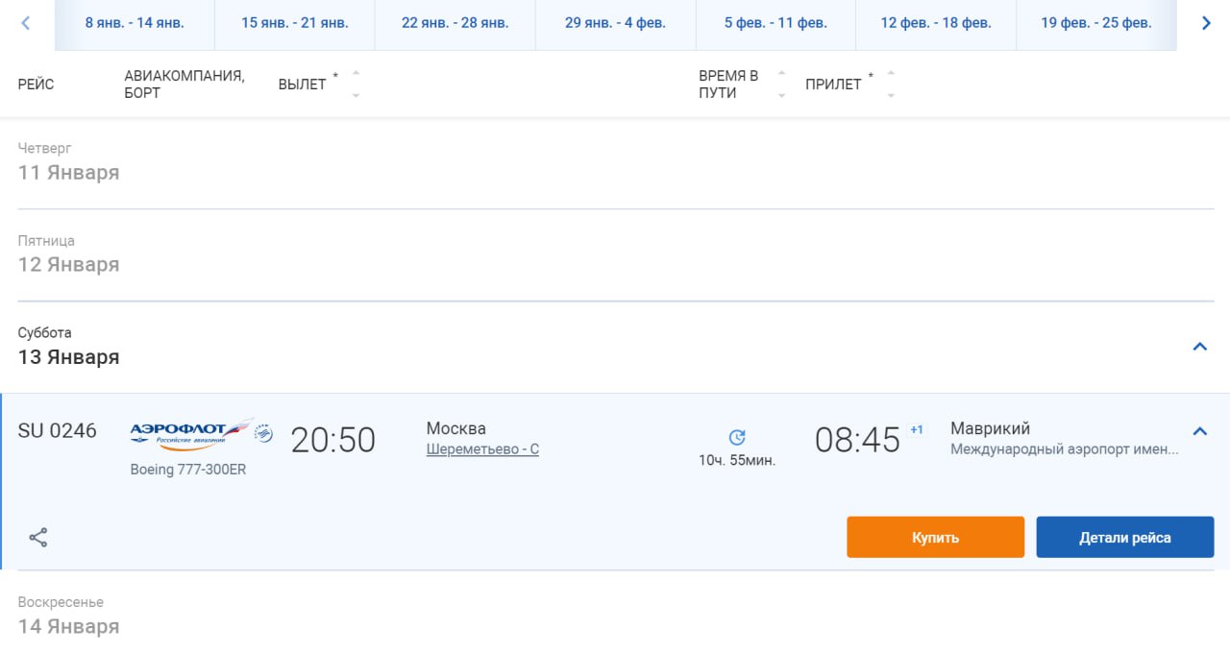The width and height of the screenshot is (1230, 653).
Task: Follow the Шереметьево - C airport link
Action: (x=482, y=449)
